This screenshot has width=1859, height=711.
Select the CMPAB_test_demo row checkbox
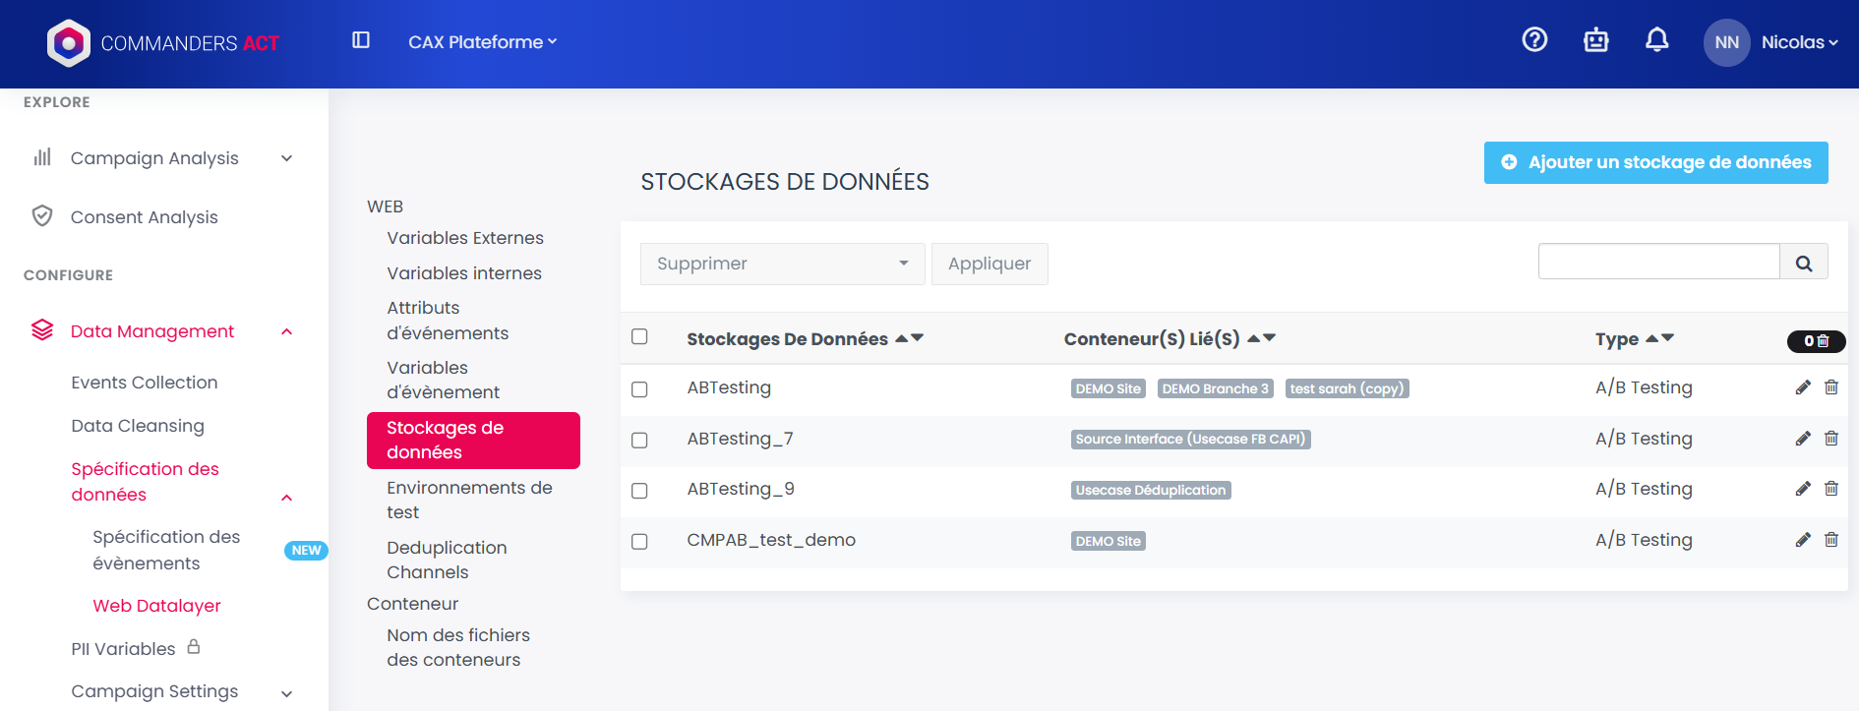639,542
